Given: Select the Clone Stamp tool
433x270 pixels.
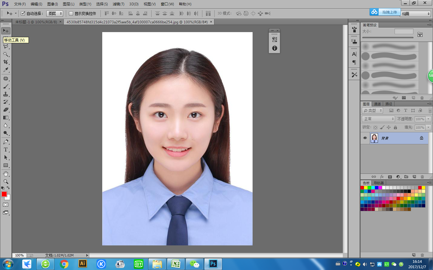Looking at the screenshot, I should point(6,94).
